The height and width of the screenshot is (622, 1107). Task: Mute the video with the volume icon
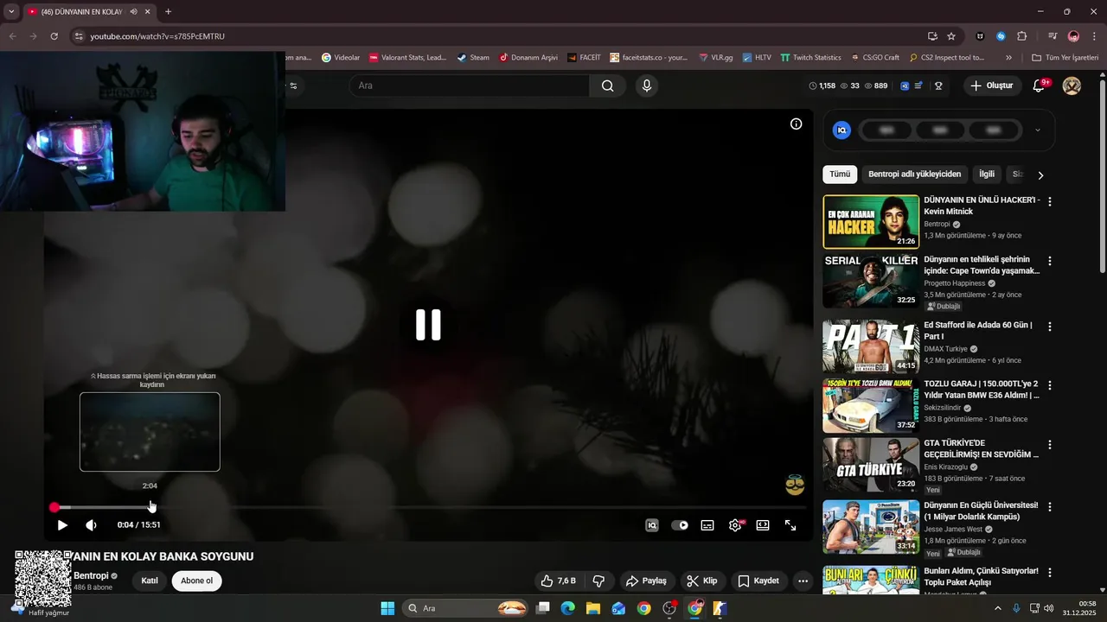tap(91, 525)
